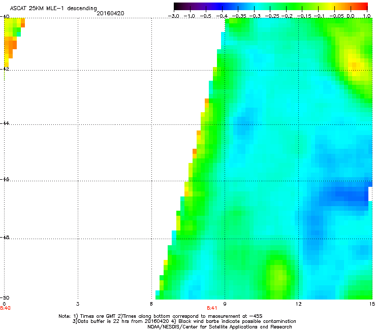The height and width of the screenshot is (330, 376).
Task: Select the "-0.05" color scale label
Action: [337, 16]
